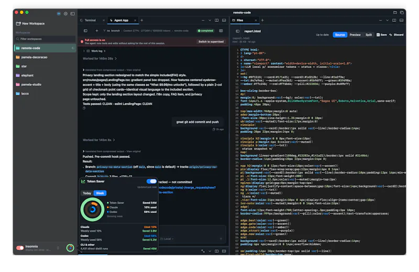Switch to the Terminal tab
419x272 pixels.
(x=90, y=20)
